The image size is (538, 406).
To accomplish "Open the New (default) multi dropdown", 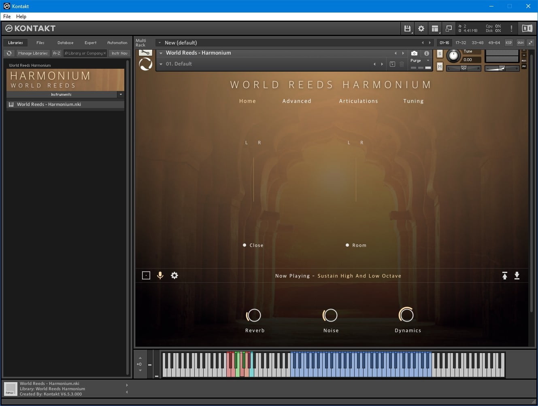I will [x=160, y=42].
